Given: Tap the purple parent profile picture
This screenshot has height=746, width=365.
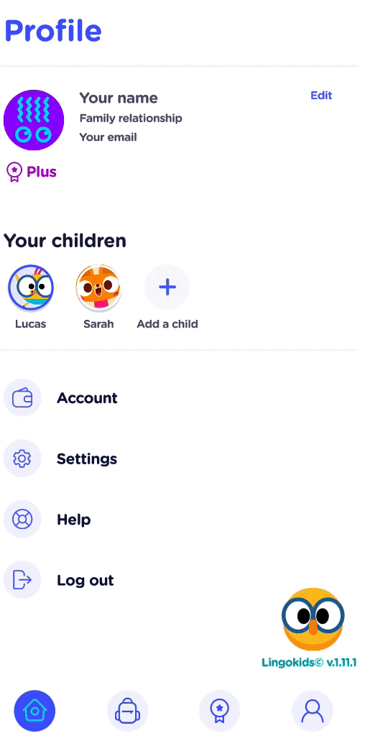Looking at the screenshot, I should tap(34, 120).
